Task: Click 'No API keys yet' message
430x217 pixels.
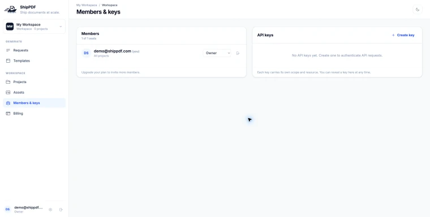Action: coord(337,55)
